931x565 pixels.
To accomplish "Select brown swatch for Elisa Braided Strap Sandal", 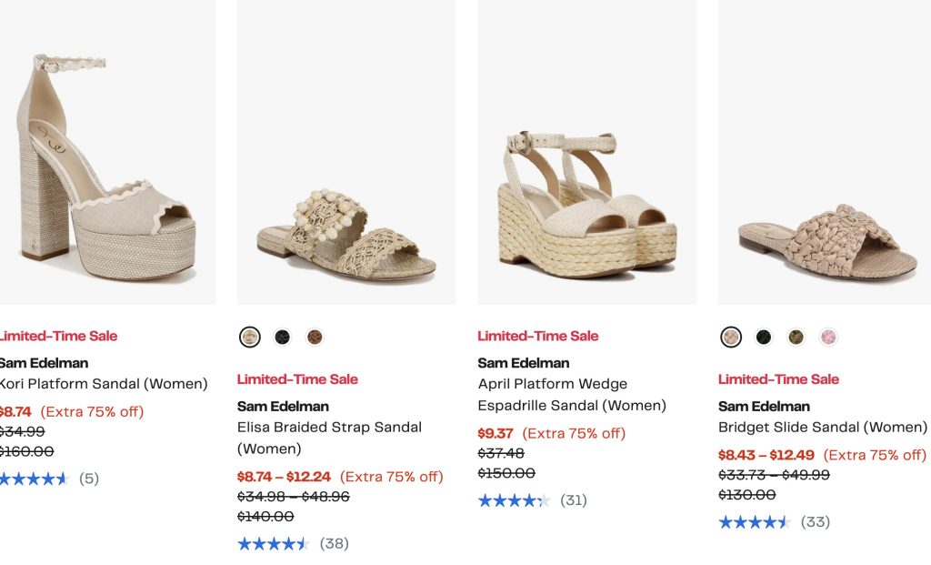I will 315,338.
